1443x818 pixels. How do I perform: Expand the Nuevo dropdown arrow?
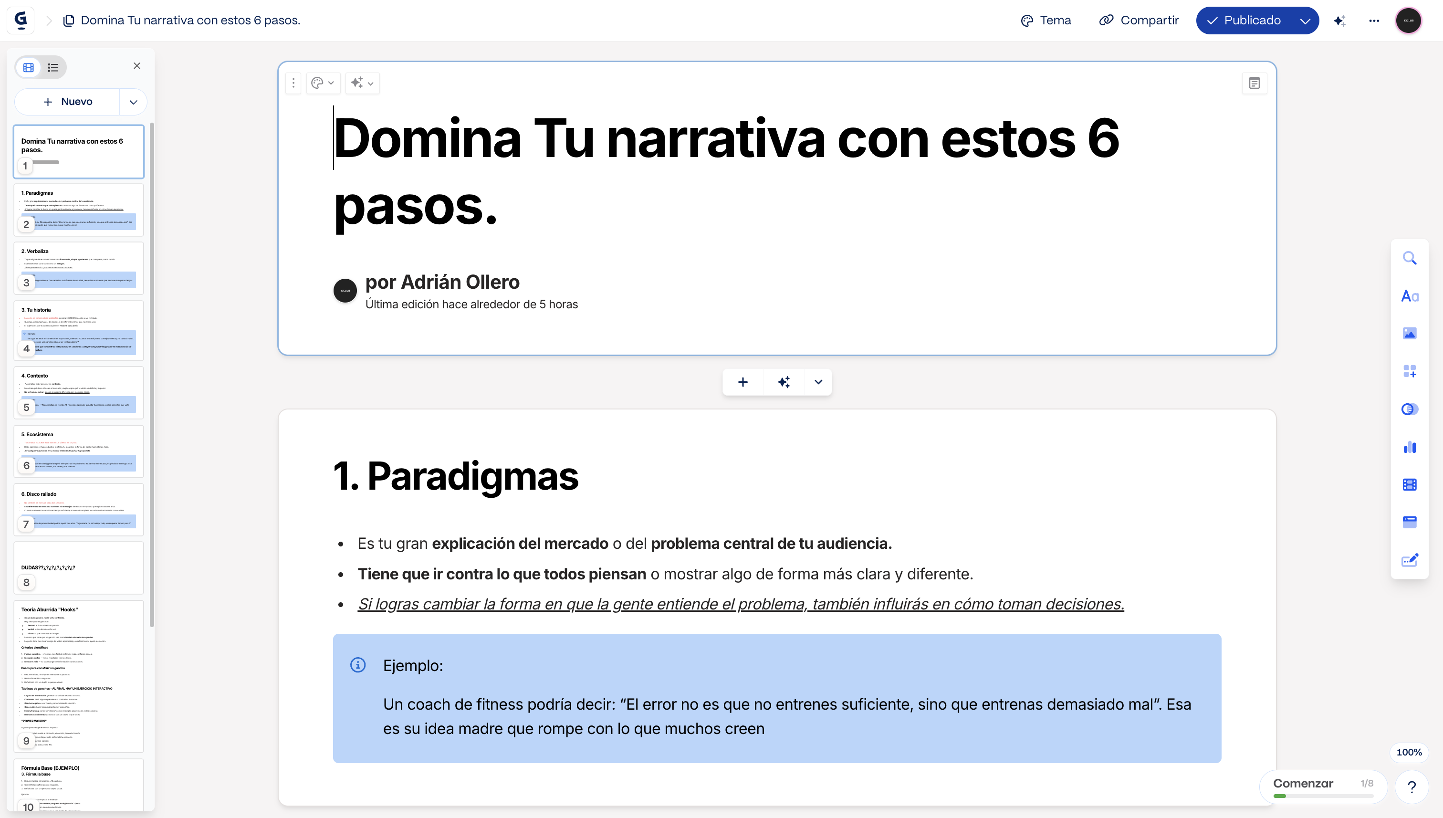pyautogui.click(x=133, y=102)
